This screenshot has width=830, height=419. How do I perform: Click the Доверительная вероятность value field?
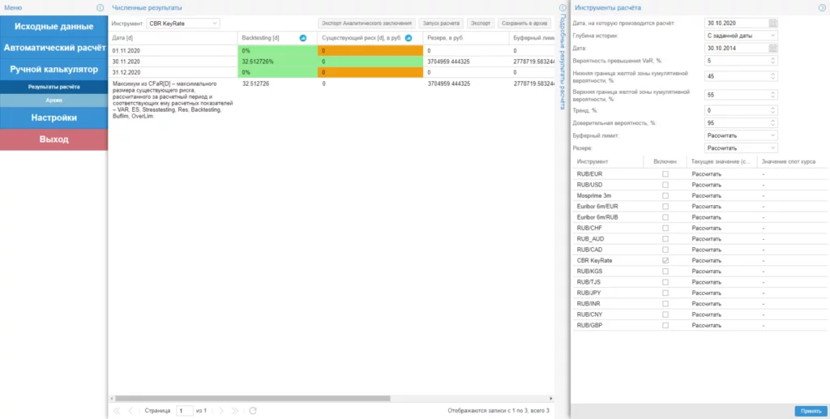coord(735,122)
